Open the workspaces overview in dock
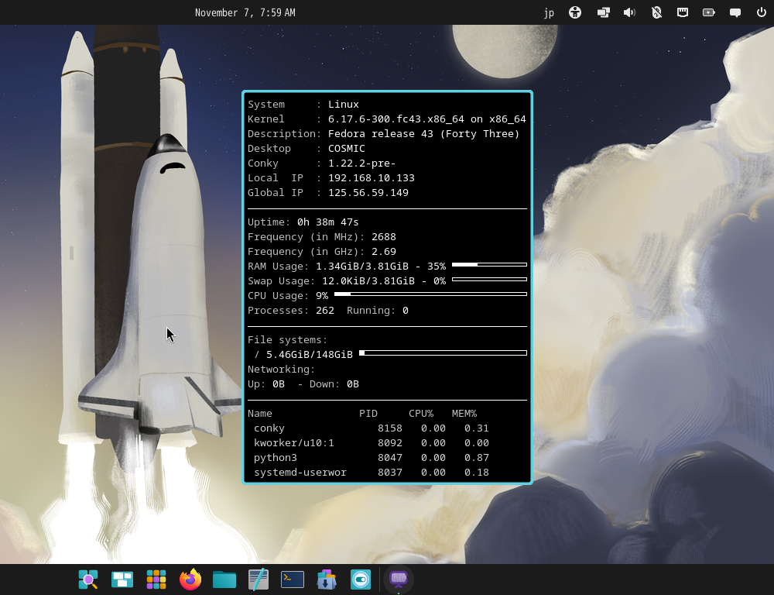Image resolution: width=774 pixels, height=595 pixels. tap(122, 580)
